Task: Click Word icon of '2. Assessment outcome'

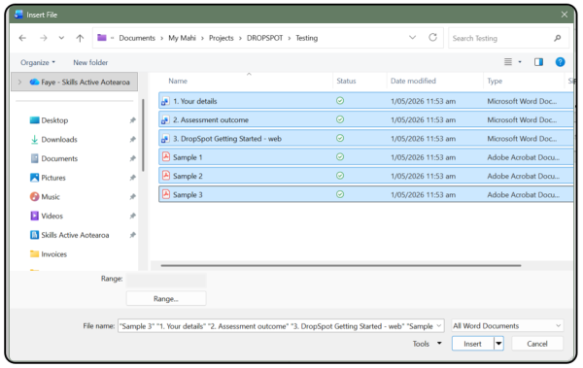Action: tap(165, 119)
